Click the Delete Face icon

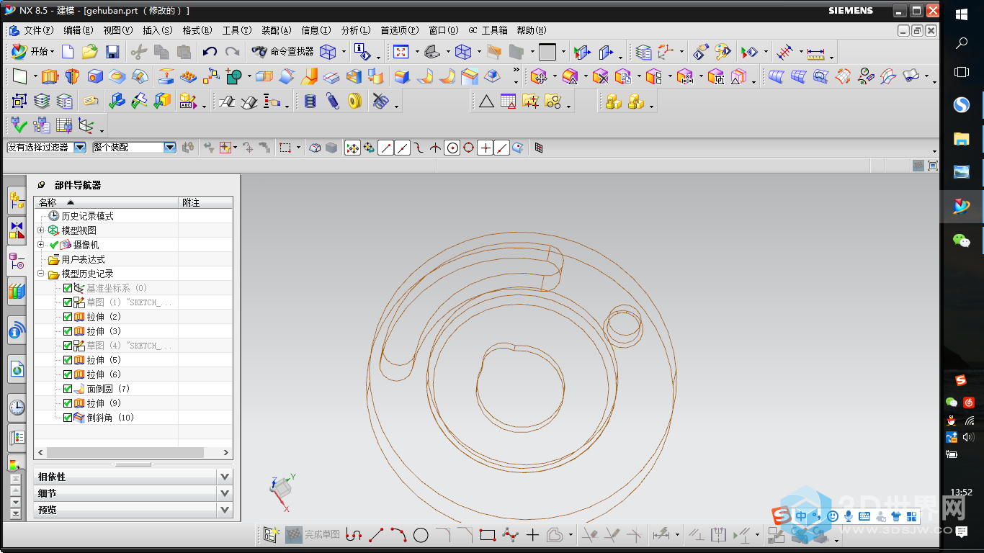click(600, 76)
